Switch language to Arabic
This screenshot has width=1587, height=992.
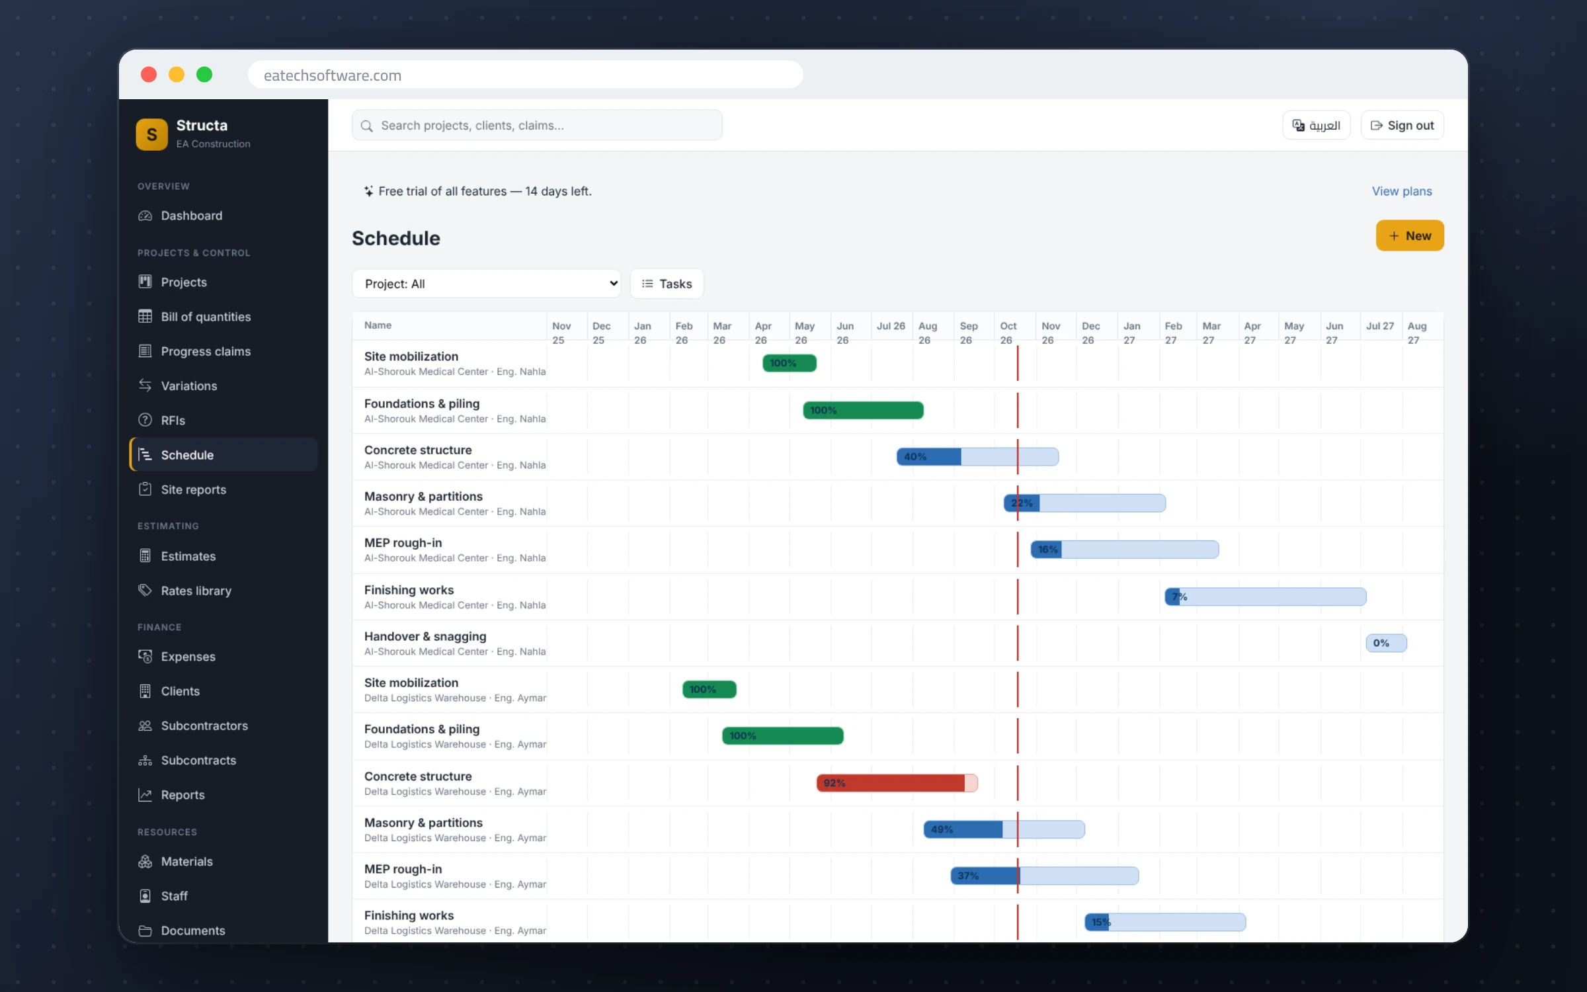[x=1317, y=126]
